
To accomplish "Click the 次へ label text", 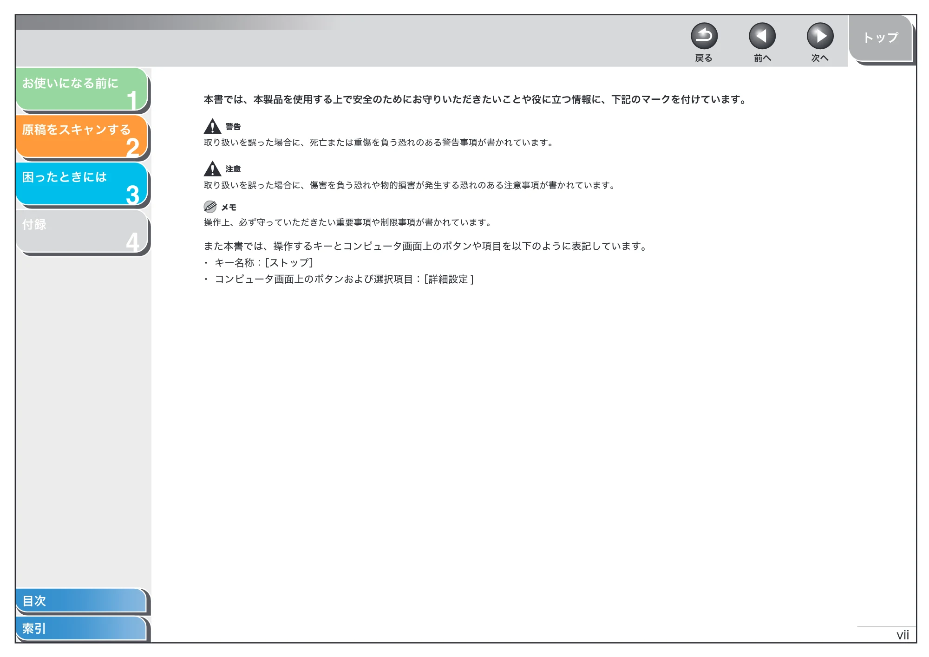I will click(x=820, y=58).
